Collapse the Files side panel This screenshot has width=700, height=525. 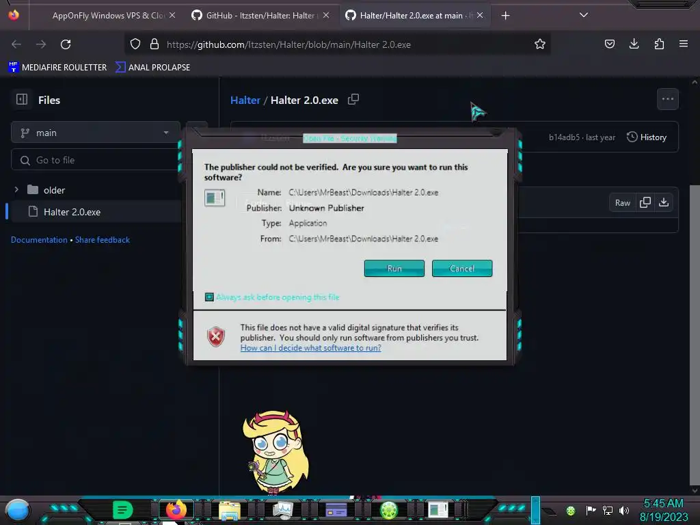coord(22,99)
